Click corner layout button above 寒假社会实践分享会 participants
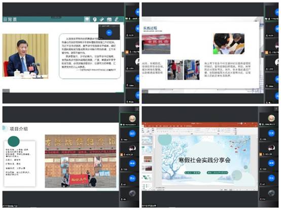 [x=276, y=109]
